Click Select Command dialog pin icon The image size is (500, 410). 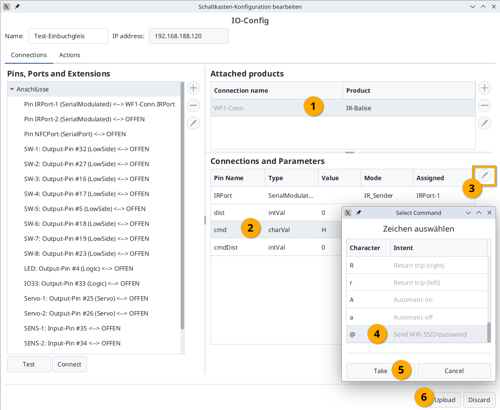359,213
